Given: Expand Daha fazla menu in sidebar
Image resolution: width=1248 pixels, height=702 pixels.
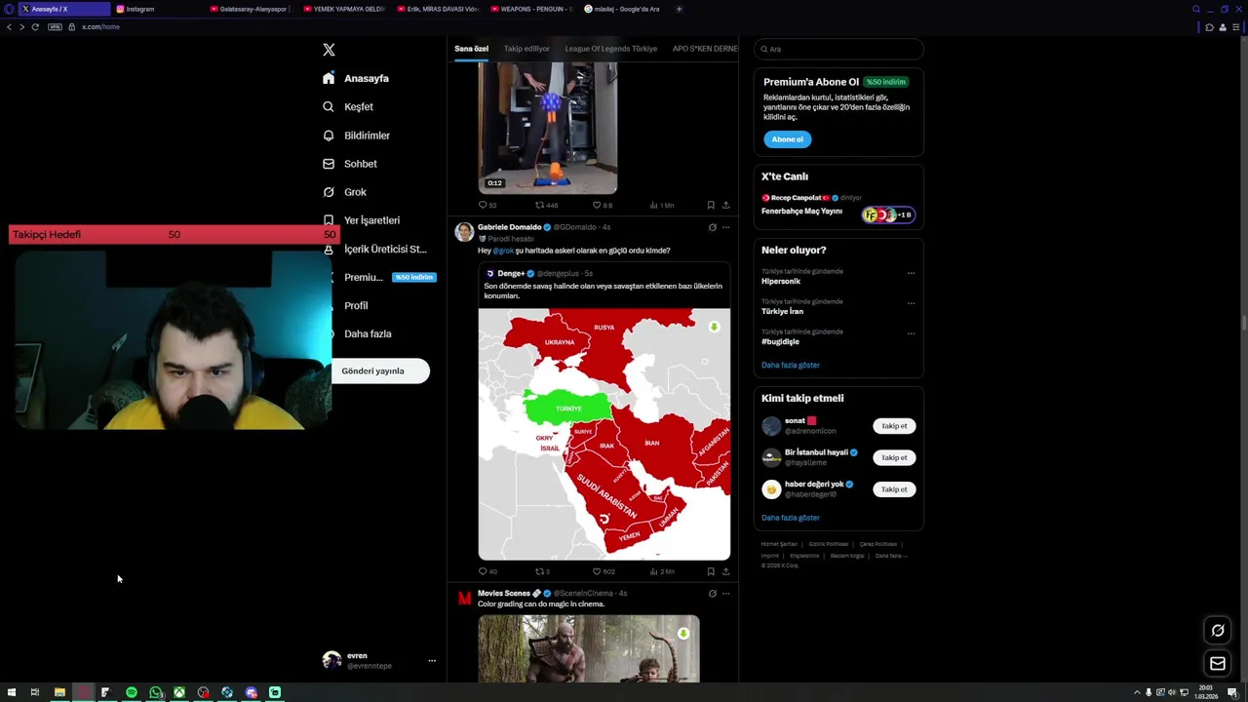Looking at the screenshot, I should (x=357, y=333).
